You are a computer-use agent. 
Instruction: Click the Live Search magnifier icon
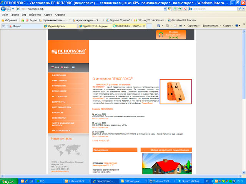(x=242, y=8)
